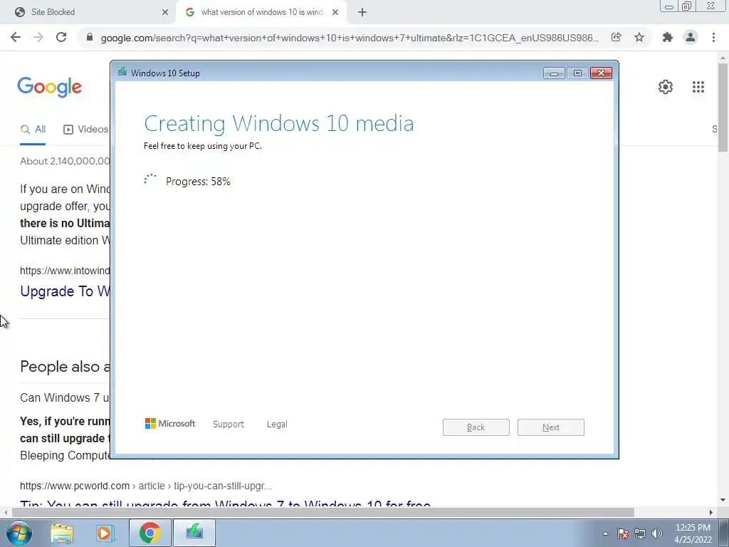Share this page from address bar
Image resolution: width=729 pixels, height=547 pixels.
click(617, 37)
